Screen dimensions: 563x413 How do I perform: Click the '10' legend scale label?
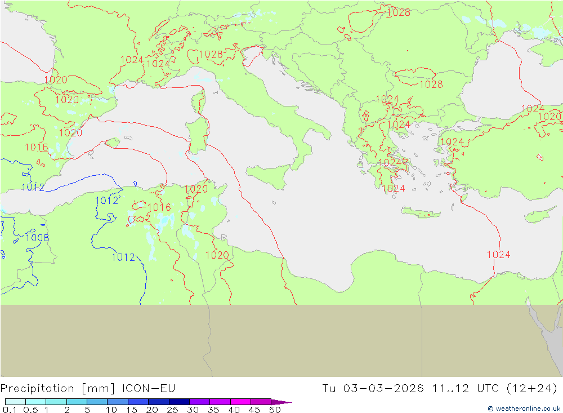(x=111, y=410)
